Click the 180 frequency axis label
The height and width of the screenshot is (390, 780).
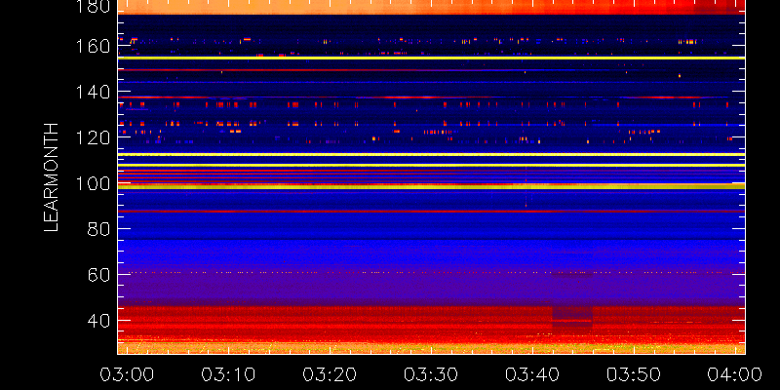[94, 6]
